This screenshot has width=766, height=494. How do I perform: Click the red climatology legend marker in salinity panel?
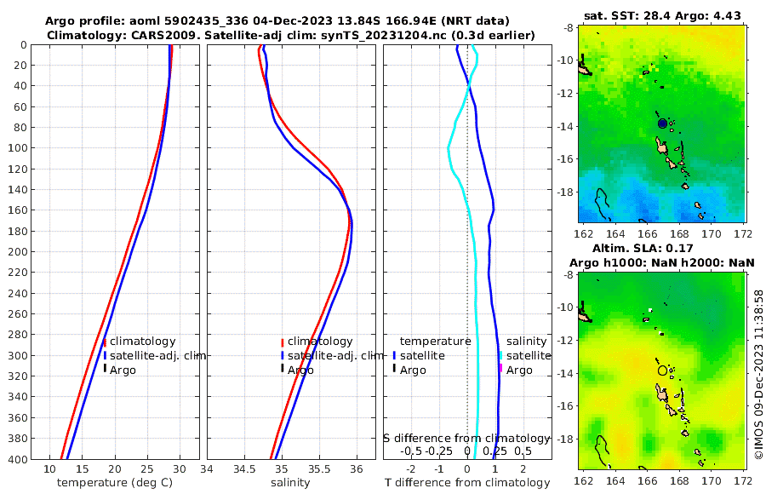283,342
